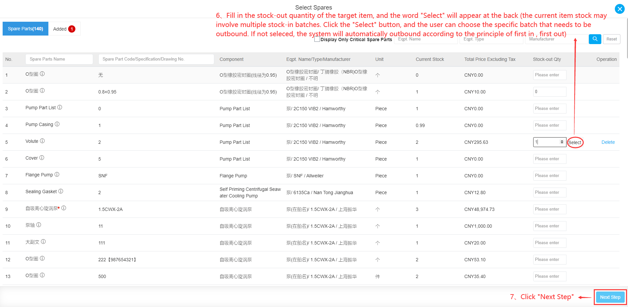The width and height of the screenshot is (628, 307).
Task: Click the text 泵/ 6135Ca / Nan Tong Jianghua
Action: 320,192
